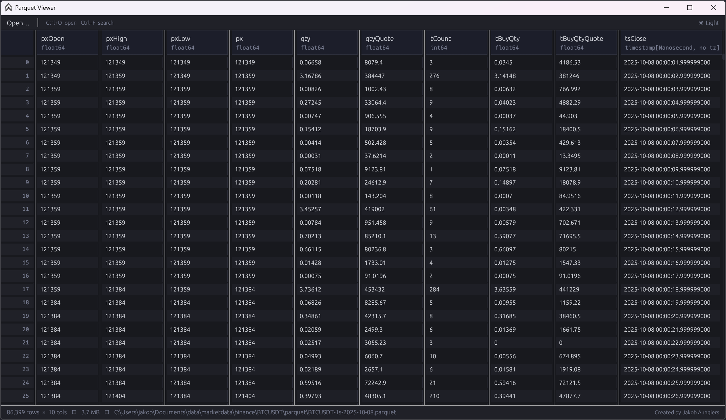
Task: Switch to Light theme using the sun icon
Action: (x=708, y=23)
